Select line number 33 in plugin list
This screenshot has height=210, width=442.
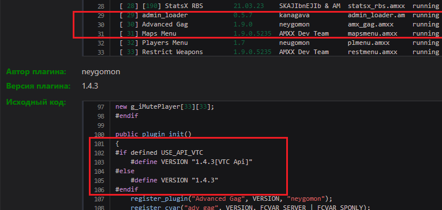point(101,52)
